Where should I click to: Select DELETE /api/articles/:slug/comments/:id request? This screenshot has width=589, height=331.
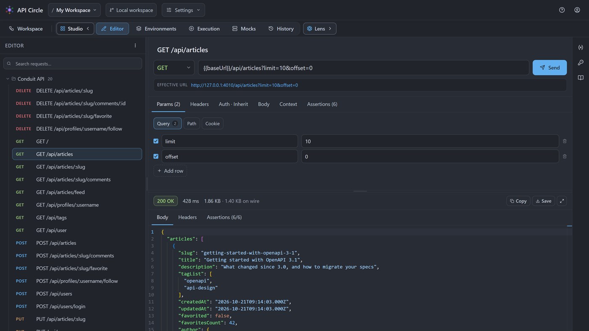pos(77,103)
